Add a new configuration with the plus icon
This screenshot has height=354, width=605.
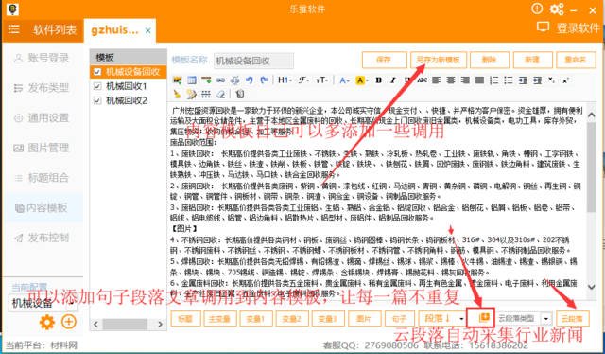[69, 322]
